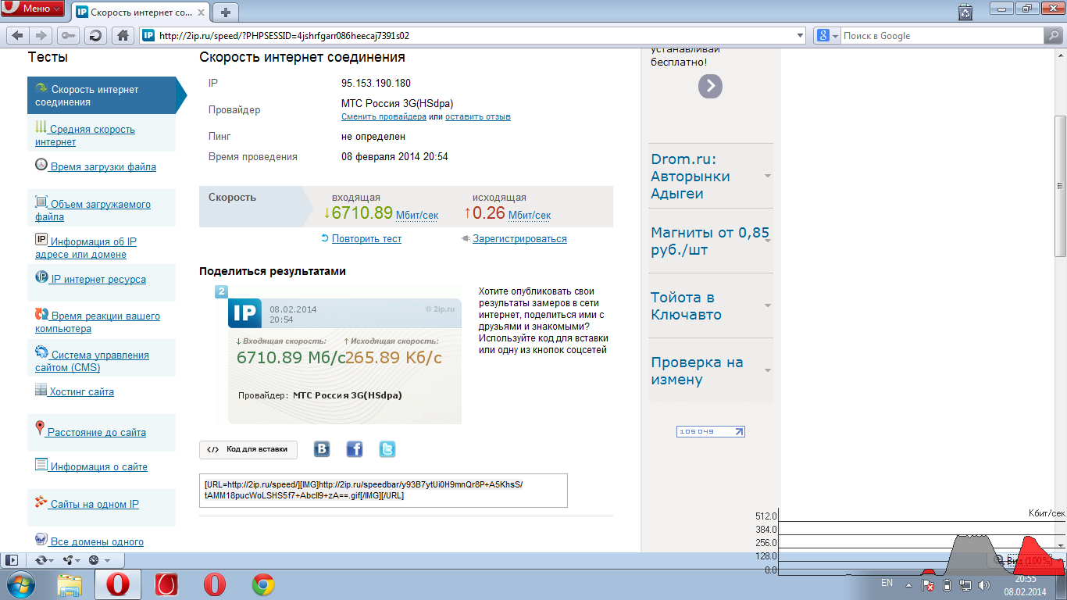Reload the page
The height and width of the screenshot is (600, 1067).
(x=95, y=35)
